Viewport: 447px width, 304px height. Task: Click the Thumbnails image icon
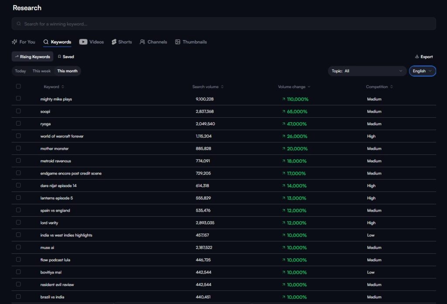tap(178, 42)
